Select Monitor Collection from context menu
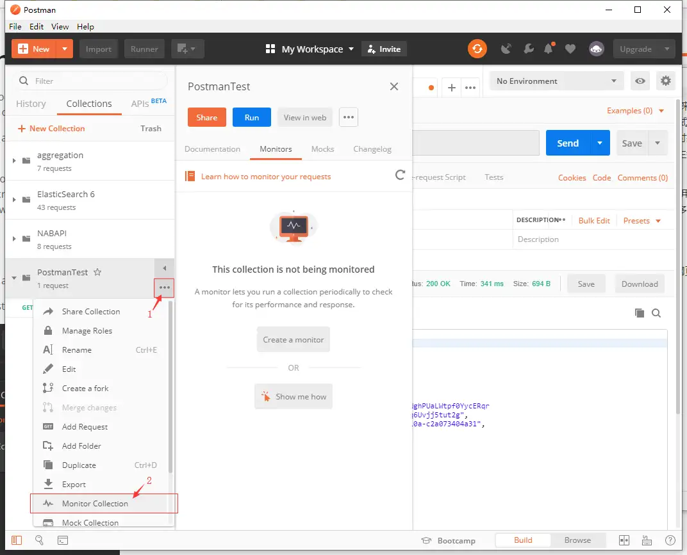Image resolution: width=687 pixels, height=555 pixels. pyautogui.click(x=95, y=504)
